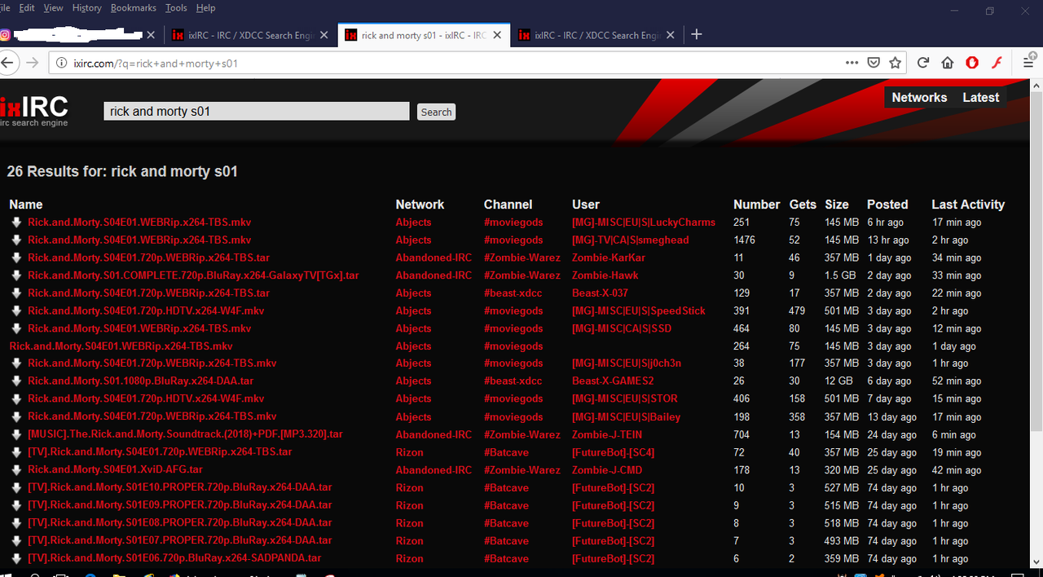Open the Latest page link
The height and width of the screenshot is (577, 1043).
(980, 97)
